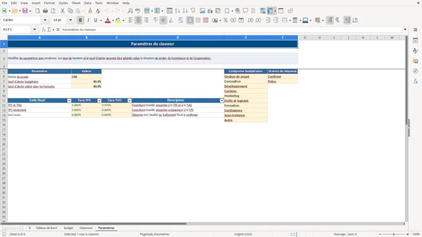Screen dimensions: 422x237
Task: Click the Clone Formatting paintbrush icon
Action: pyautogui.click(x=90, y=11)
